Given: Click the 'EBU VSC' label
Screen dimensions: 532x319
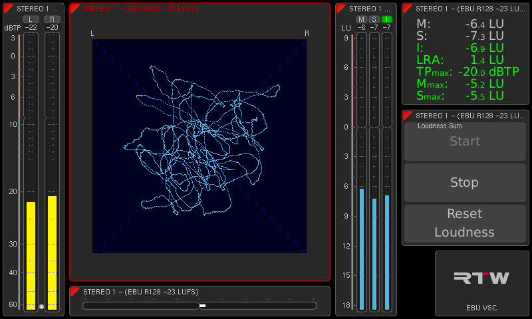Looking at the screenshot, I should point(481,308).
